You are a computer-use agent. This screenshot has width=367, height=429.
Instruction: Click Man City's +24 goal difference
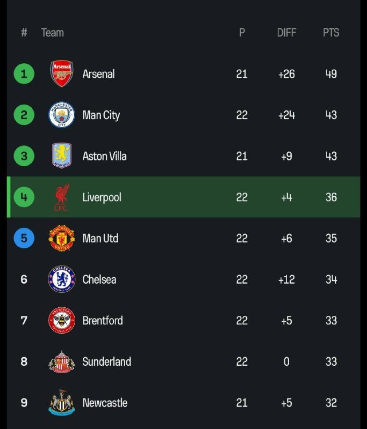click(286, 115)
